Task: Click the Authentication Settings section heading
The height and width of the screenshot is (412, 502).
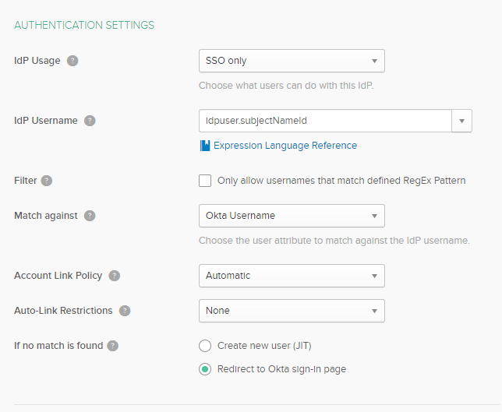Action: point(84,25)
